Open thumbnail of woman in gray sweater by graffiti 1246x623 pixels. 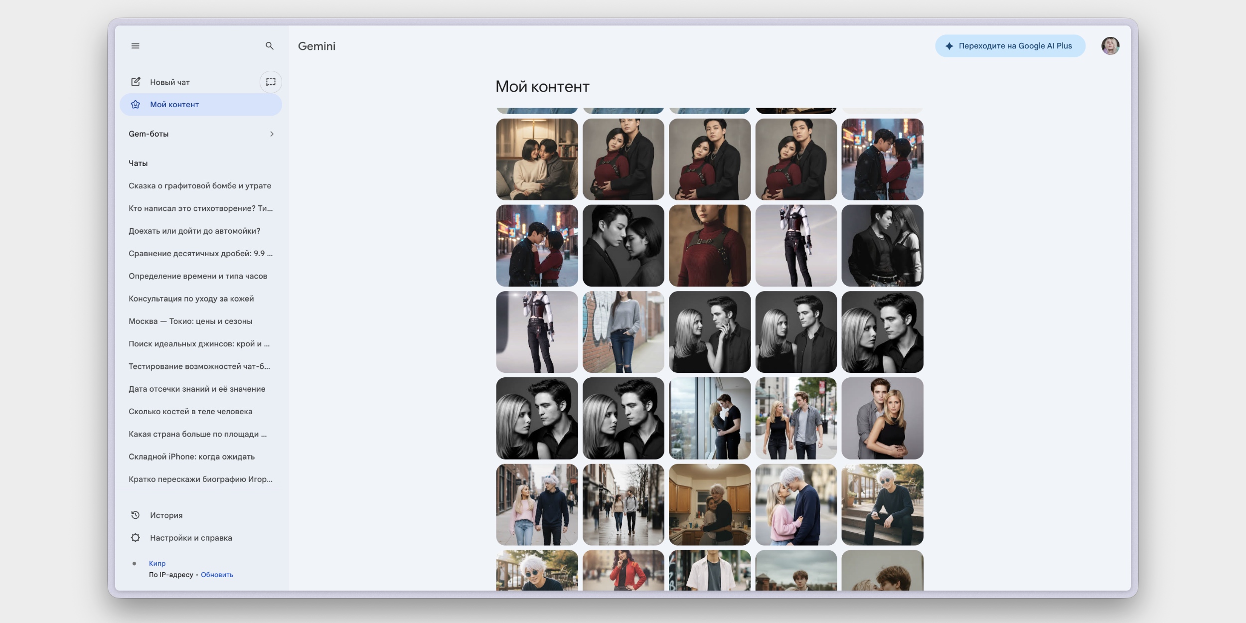click(x=623, y=332)
